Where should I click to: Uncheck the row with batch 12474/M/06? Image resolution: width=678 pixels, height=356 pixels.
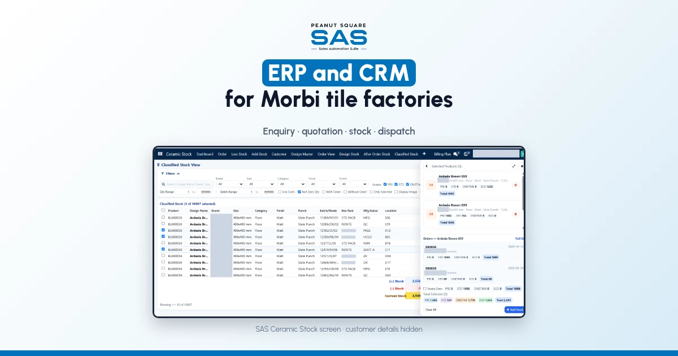tap(163, 249)
